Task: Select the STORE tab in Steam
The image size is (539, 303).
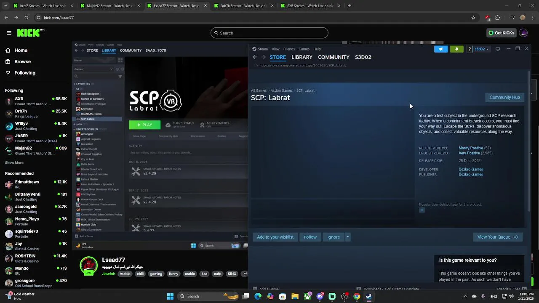Action: tap(278, 57)
